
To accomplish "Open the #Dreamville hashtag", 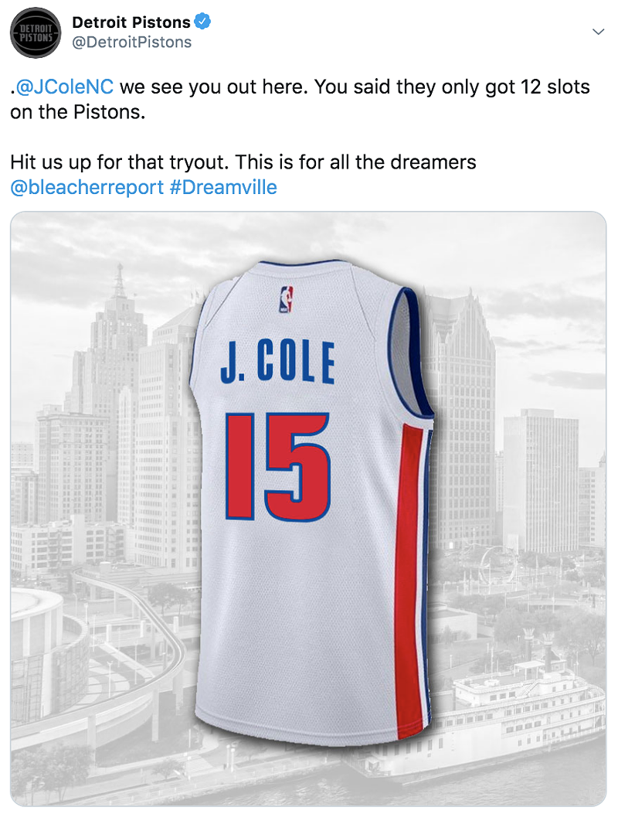I will coord(222,187).
